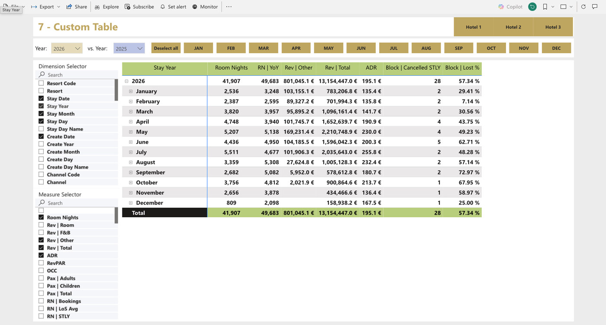This screenshot has width=606, height=325.
Task: Switch to the Hotel 3 tab
Action: point(553,27)
